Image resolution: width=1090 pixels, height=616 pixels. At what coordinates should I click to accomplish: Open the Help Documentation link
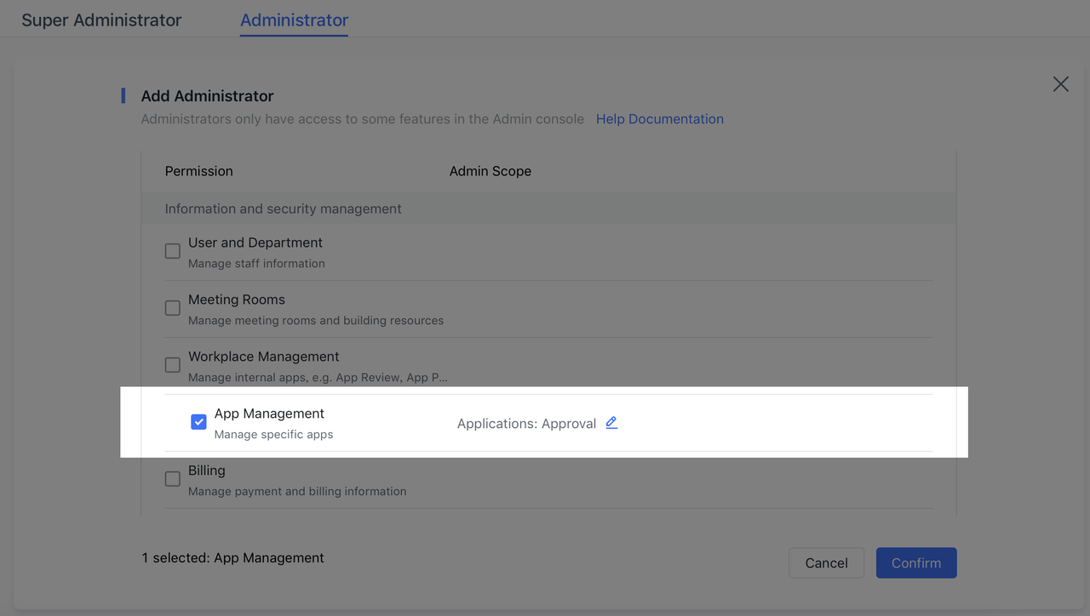pos(659,118)
